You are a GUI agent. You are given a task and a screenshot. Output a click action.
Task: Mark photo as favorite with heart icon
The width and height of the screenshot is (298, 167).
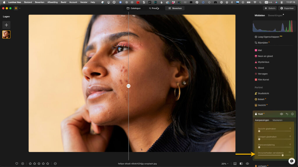point(17,164)
